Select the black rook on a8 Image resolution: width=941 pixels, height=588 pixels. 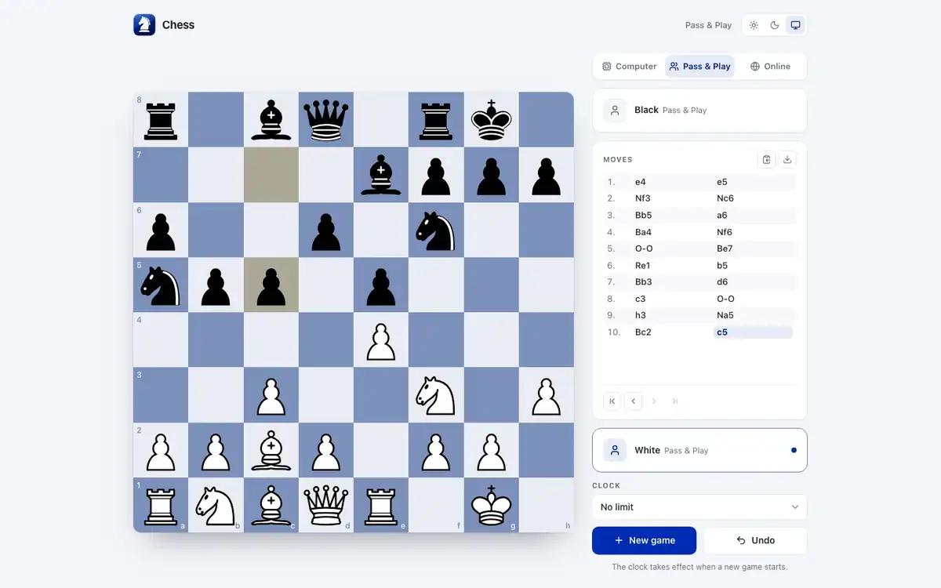161,120
